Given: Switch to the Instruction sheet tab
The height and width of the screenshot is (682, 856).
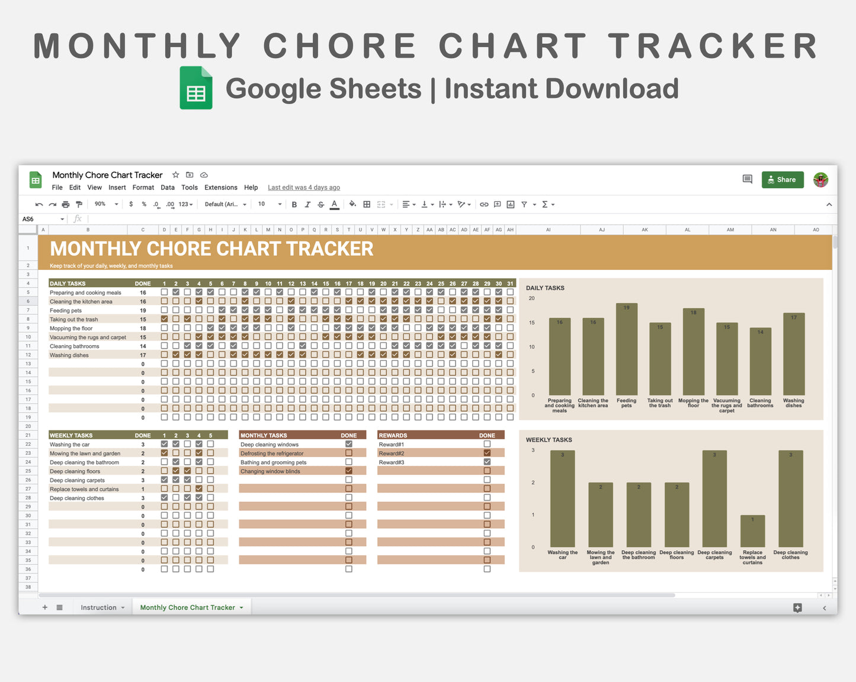Looking at the screenshot, I should [98, 607].
